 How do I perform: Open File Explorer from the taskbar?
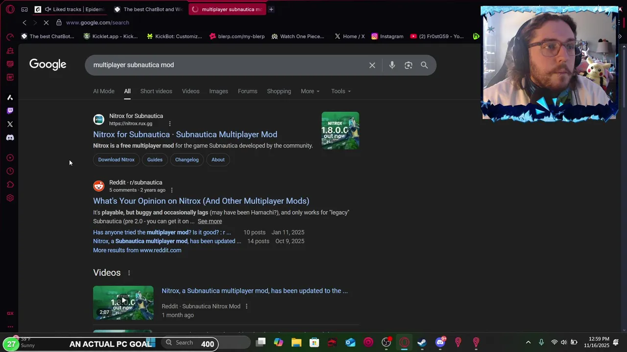tap(296, 343)
